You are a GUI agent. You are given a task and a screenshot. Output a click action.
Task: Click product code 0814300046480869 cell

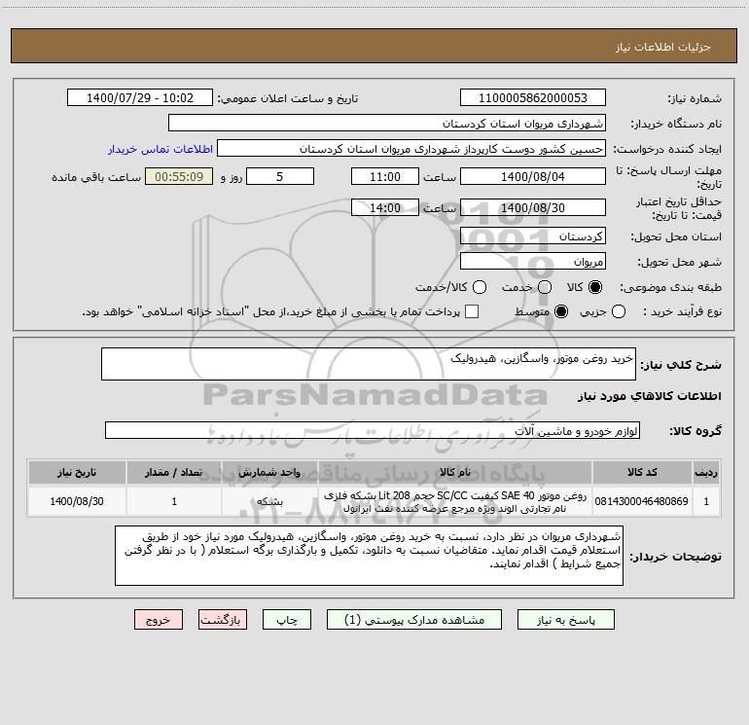pos(642,501)
